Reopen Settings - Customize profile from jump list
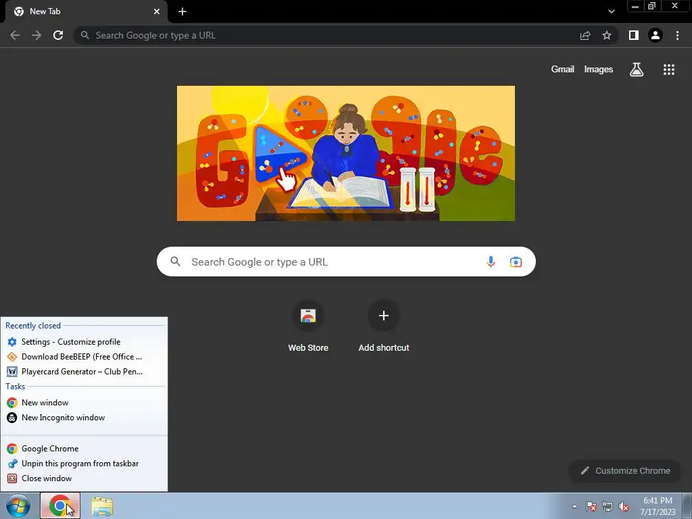 84,342
